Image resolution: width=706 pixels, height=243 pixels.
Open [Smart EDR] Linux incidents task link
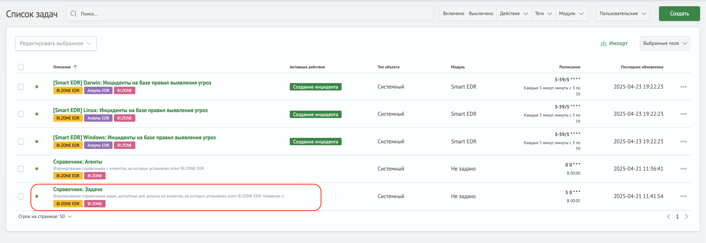131,110
